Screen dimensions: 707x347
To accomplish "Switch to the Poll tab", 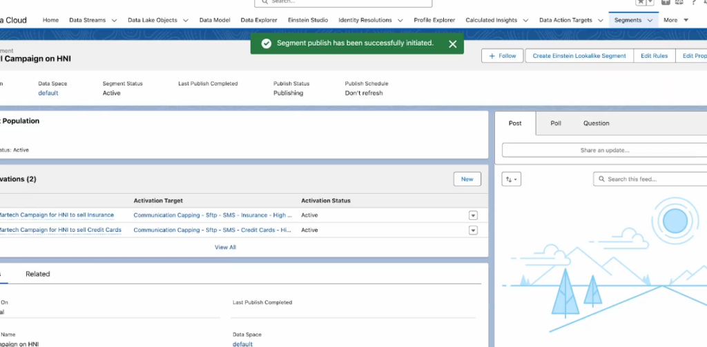I will tap(556, 123).
